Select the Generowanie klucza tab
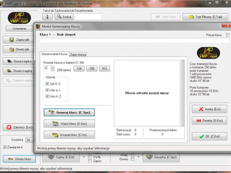 coord(54,55)
